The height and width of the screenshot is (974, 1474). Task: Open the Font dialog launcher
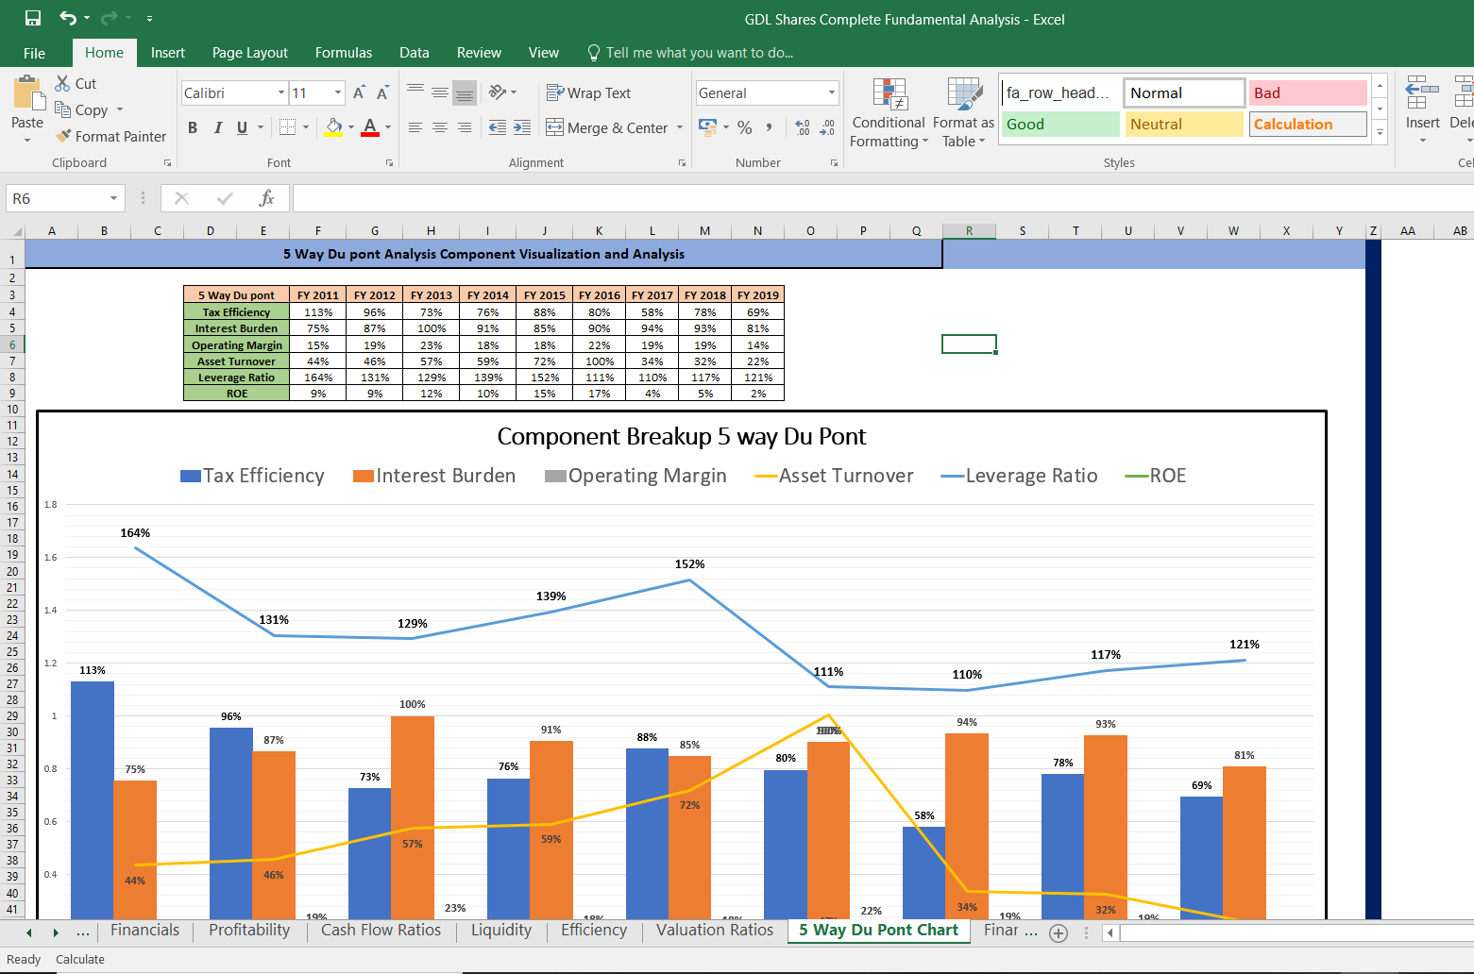point(389,163)
